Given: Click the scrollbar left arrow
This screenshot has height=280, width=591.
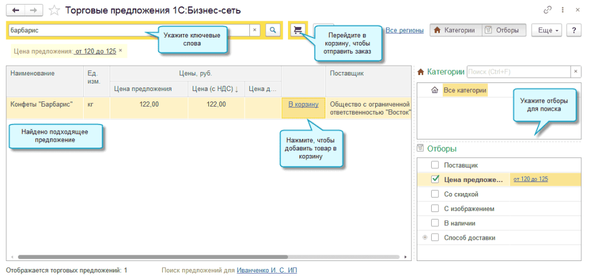Looking at the screenshot, I should pos(12,257).
